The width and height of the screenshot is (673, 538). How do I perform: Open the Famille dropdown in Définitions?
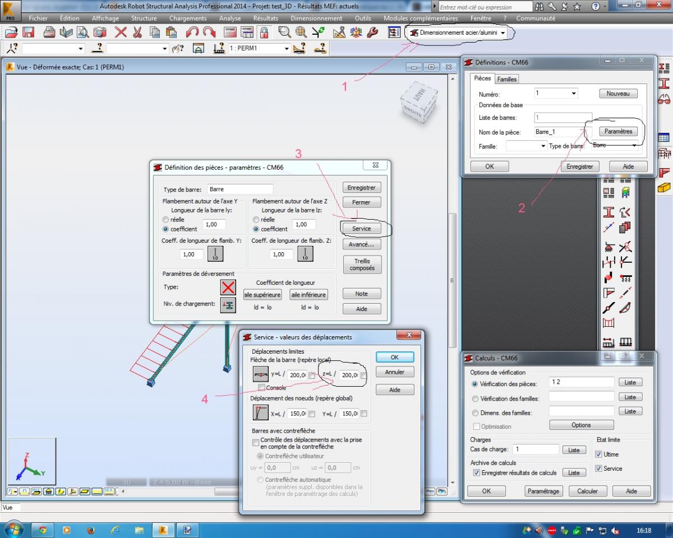point(543,146)
